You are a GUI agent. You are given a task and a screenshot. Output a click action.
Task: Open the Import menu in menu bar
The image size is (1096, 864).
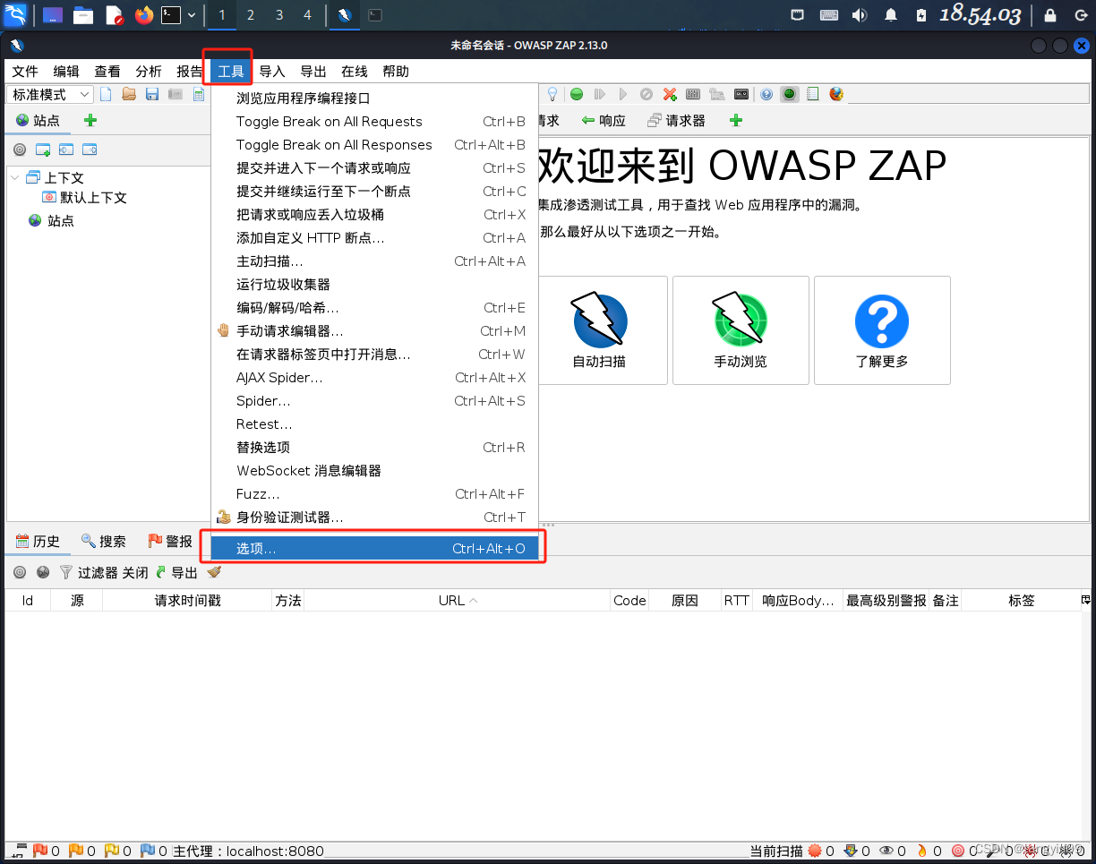point(272,72)
